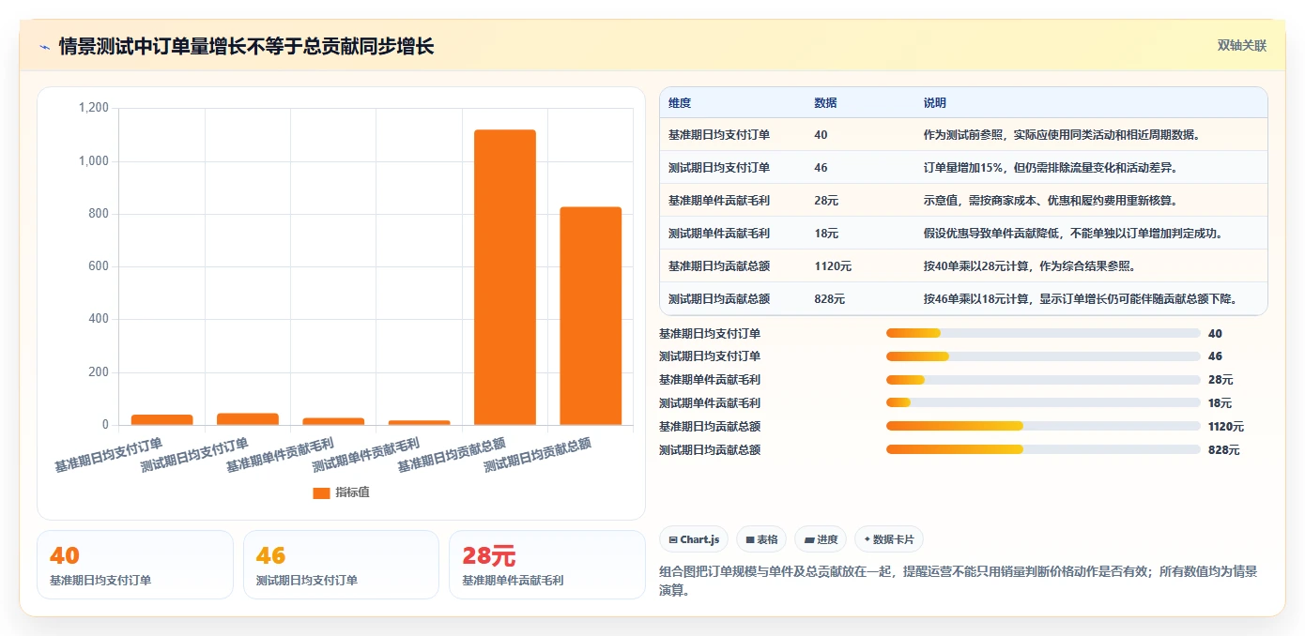Click progress bar for 测试期日均支付订单

1043,356
